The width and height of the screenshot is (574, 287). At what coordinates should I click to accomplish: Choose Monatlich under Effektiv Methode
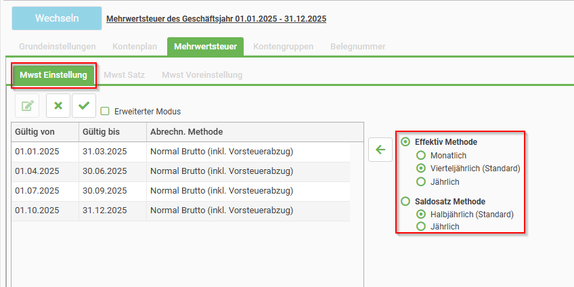[x=421, y=155]
